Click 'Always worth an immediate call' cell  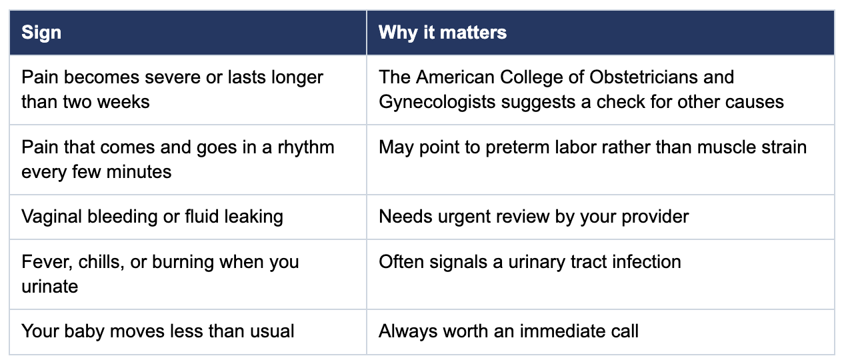(x=601, y=332)
